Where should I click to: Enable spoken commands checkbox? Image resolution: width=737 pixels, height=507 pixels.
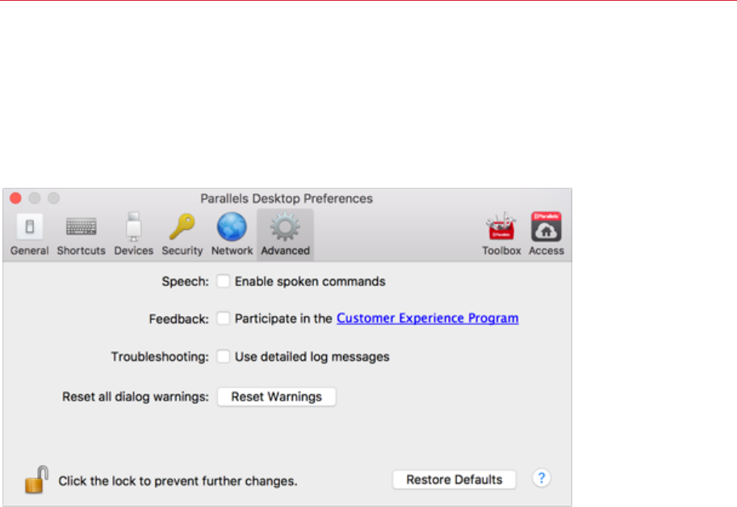tap(224, 281)
